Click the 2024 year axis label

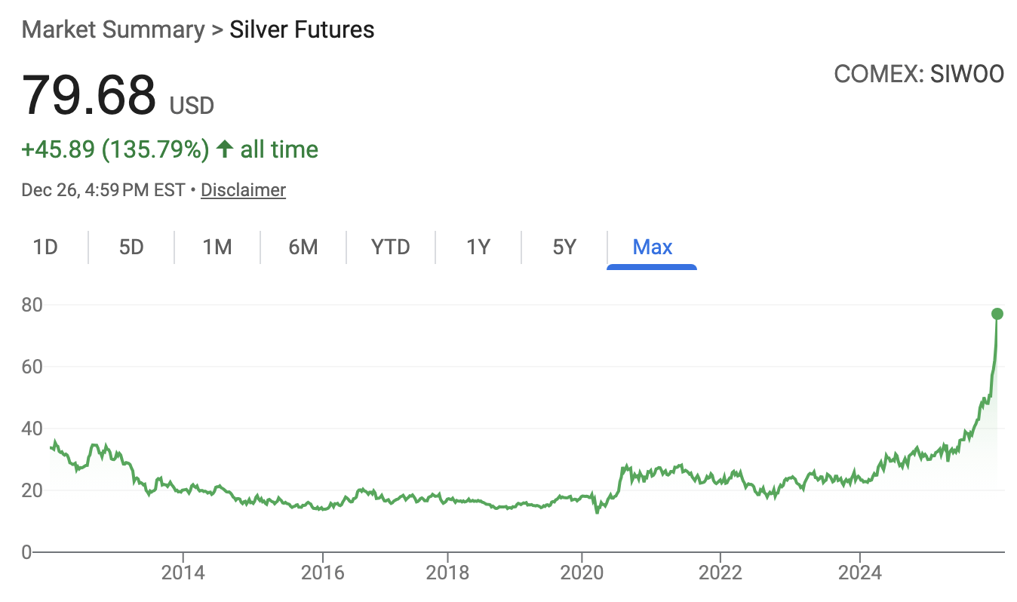coord(860,573)
